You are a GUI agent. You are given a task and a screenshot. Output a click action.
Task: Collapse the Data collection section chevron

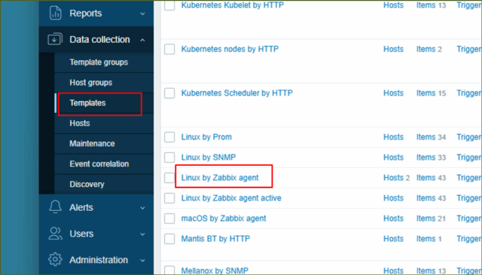142,40
